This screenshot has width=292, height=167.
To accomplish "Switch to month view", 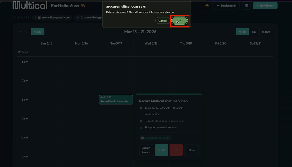I will pos(266,32).
